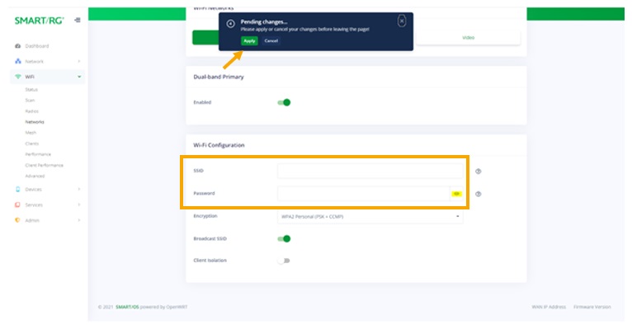Expand the Devices menu chevron
The width and height of the screenshot is (632, 329).
click(x=79, y=190)
